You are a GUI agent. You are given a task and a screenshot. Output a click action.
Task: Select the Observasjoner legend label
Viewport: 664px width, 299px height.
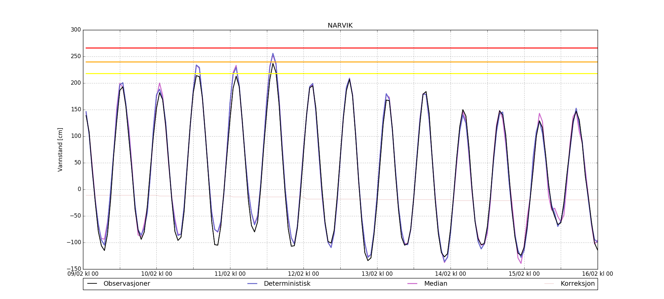point(127,284)
